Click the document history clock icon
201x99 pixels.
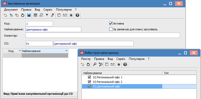[41, 15]
